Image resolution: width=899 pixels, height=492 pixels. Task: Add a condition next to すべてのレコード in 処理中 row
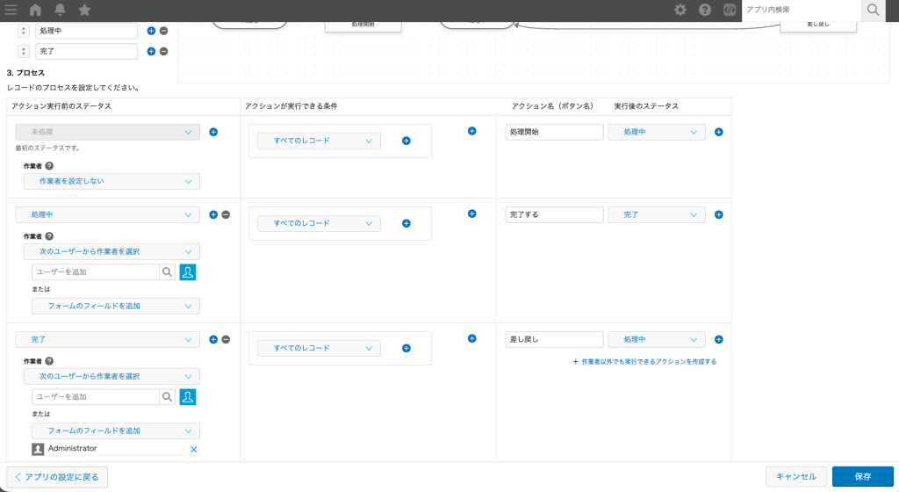coord(406,224)
